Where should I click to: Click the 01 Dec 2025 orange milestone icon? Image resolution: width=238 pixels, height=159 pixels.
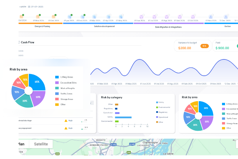tap(53, 16)
